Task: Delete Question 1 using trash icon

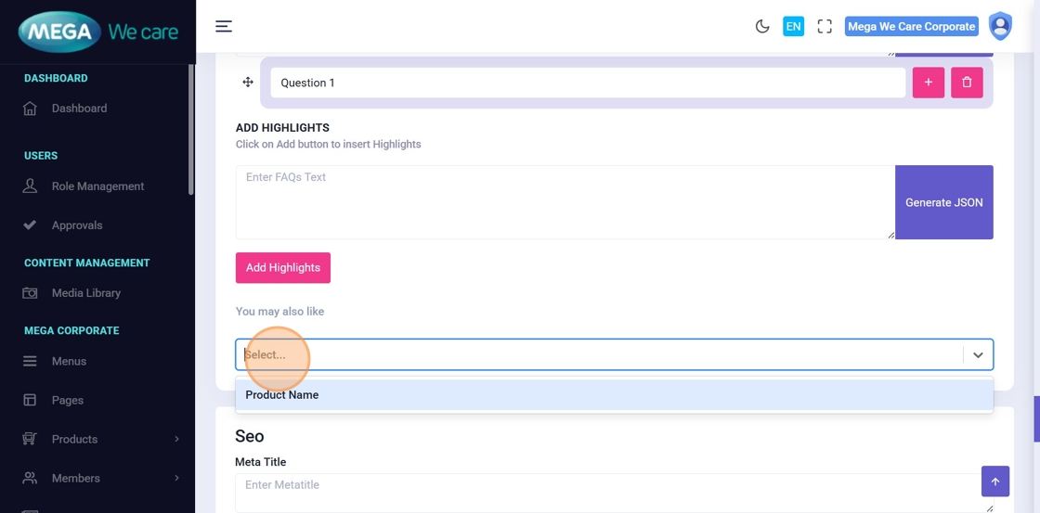Action: [967, 83]
